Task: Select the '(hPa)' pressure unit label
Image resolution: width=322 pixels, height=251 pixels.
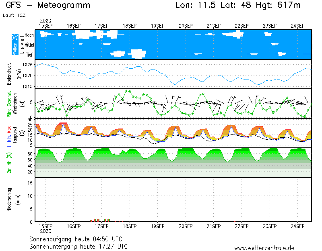Action: [19, 74]
